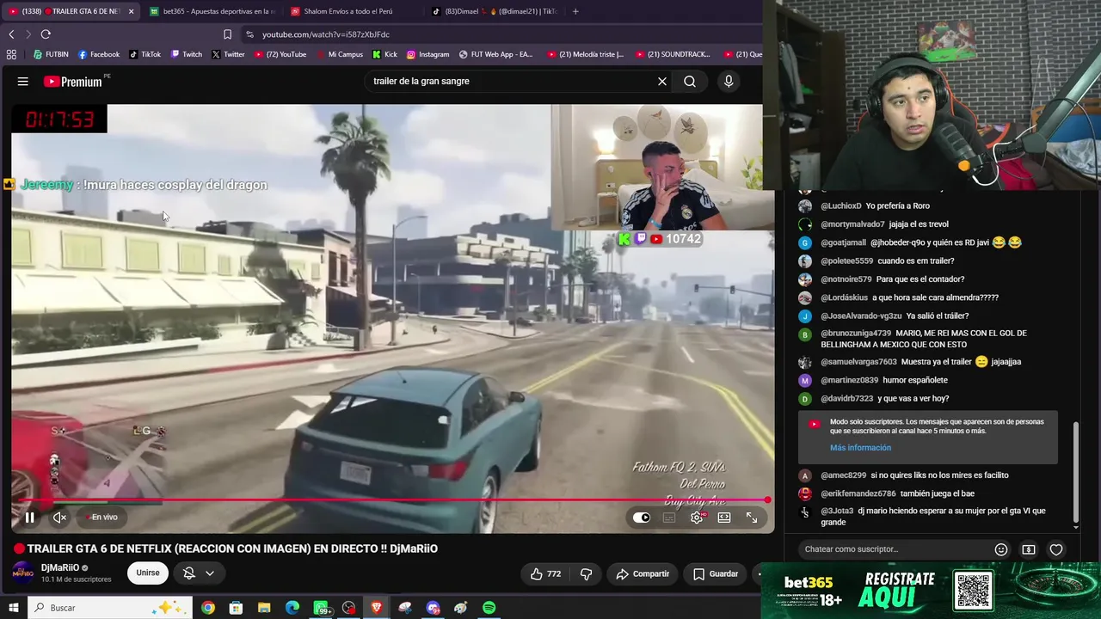The height and width of the screenshot is (619, 1101).
Task: Switch to the bet365 browser tab
Action: 213,11
